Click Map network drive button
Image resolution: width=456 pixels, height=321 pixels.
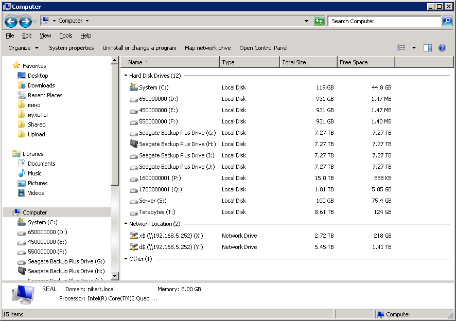(207, 48)
